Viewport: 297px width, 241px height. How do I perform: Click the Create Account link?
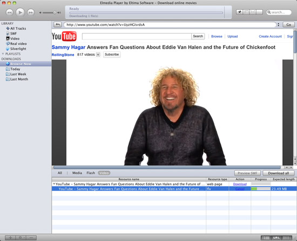tap(271, 36)
